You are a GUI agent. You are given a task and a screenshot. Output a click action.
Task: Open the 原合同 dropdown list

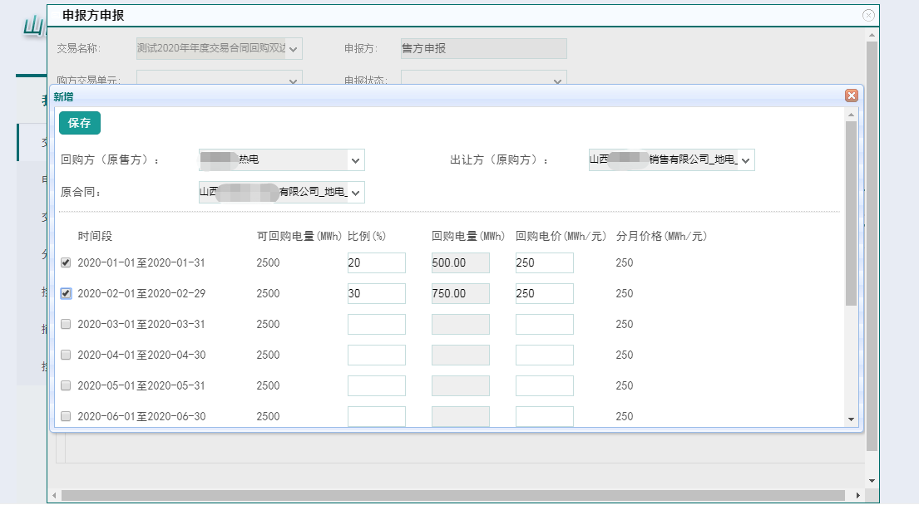[x=355, y=193]
